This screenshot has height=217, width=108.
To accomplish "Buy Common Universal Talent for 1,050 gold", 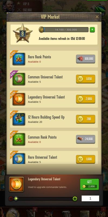I will 86,79.
